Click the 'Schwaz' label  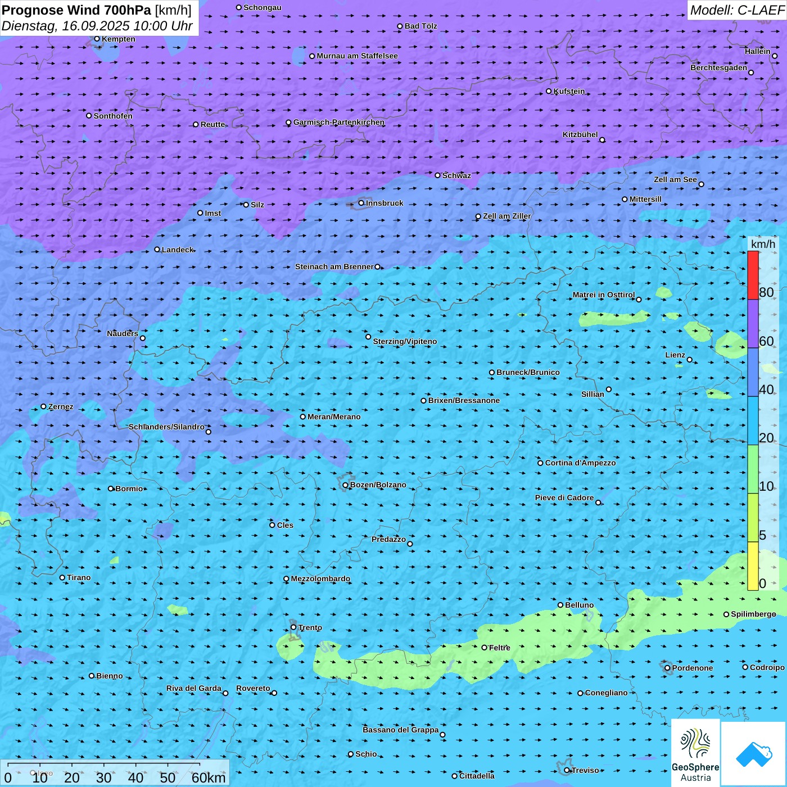click(456, 175)
